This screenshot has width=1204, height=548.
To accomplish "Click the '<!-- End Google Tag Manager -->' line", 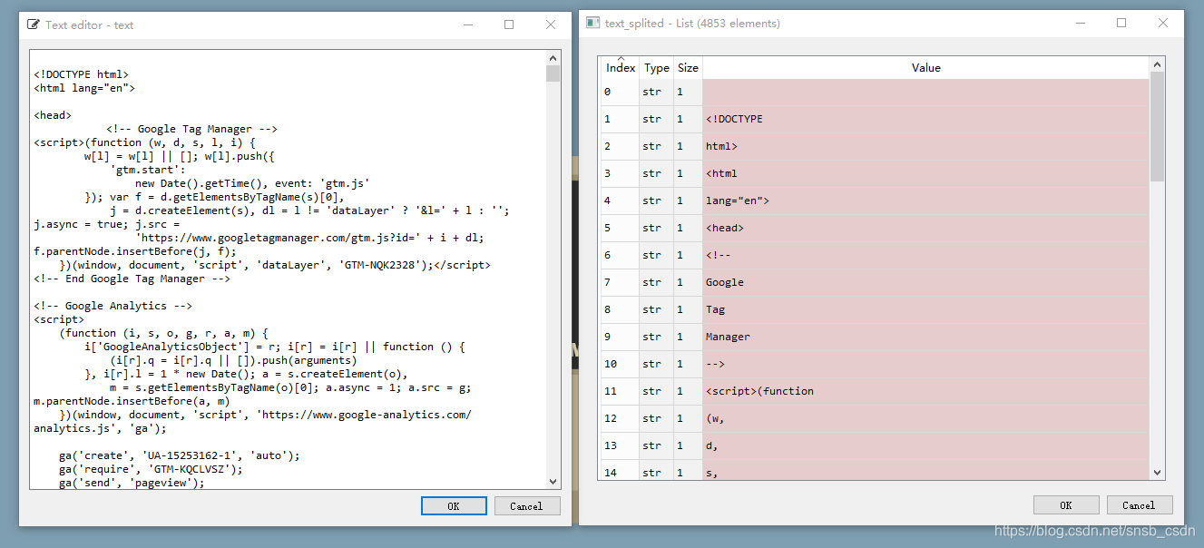I will [132, 279].
